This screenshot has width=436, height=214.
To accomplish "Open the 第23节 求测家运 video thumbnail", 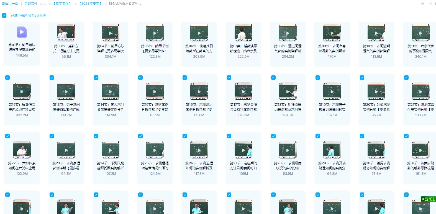I will coord(66,150).
